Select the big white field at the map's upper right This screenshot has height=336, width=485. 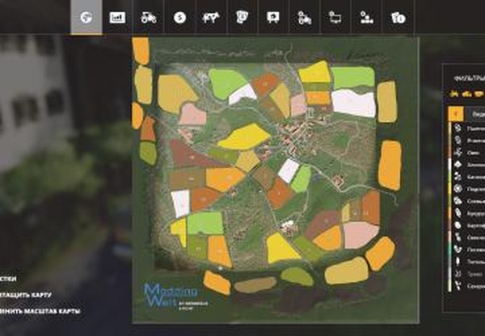(353, 103)
